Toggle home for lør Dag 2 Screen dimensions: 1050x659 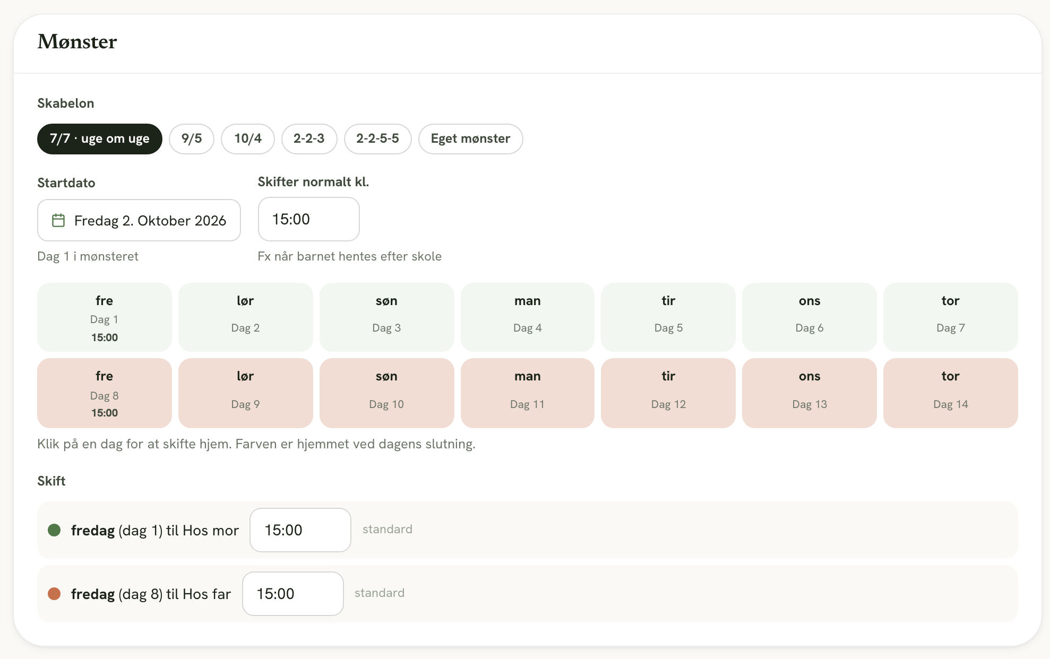click(246, 317)
